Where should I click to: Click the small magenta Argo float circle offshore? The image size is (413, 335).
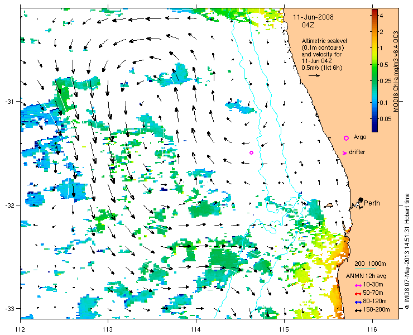[x=251, y=152]
